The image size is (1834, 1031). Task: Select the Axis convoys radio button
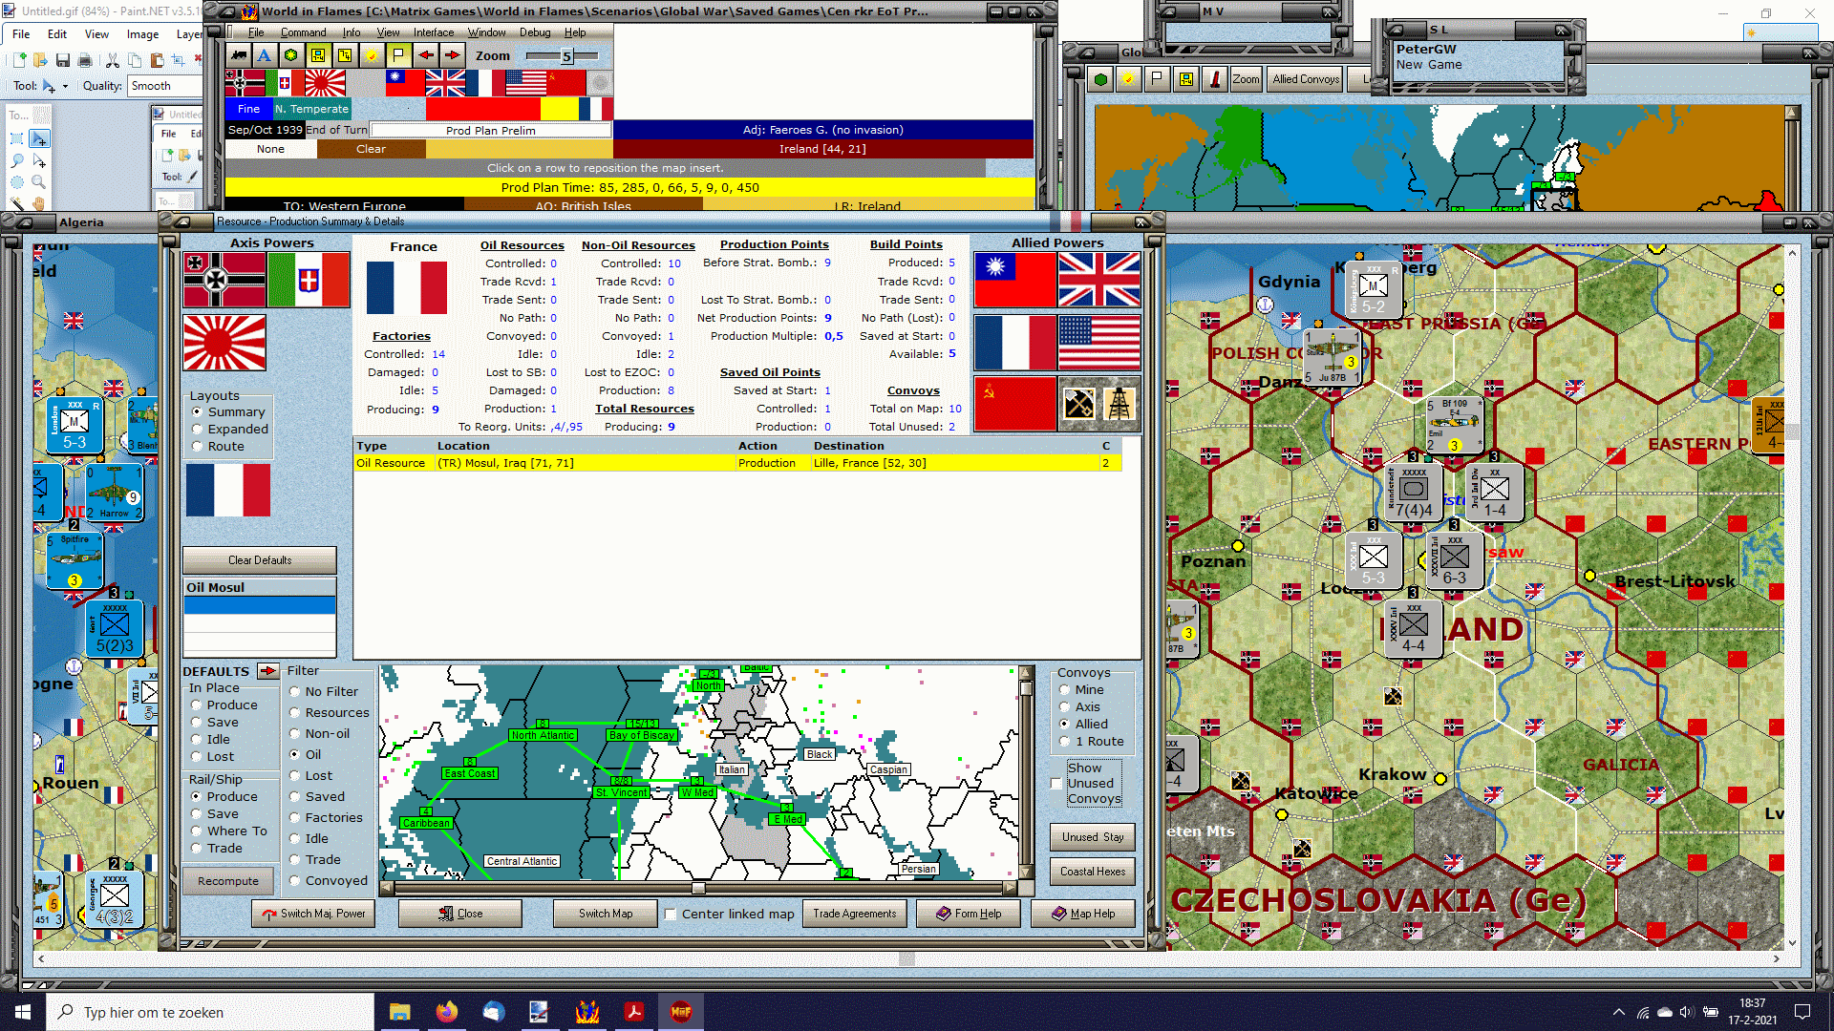[1065, 707]
